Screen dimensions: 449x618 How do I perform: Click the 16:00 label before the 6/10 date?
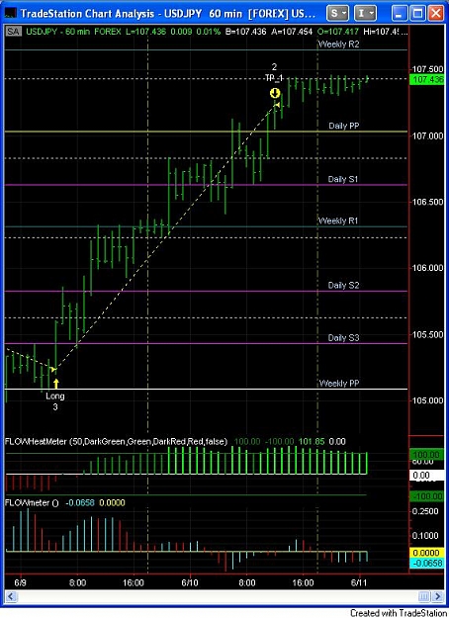coord(134,583)
